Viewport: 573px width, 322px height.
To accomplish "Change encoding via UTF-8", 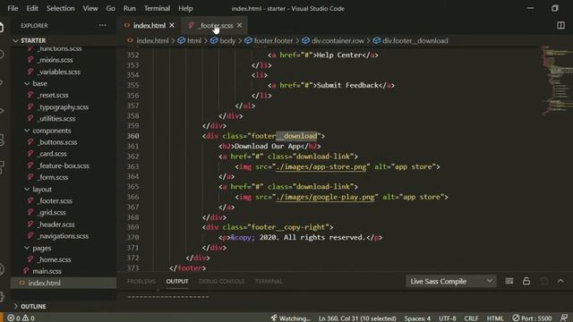I will pos(448,318).
